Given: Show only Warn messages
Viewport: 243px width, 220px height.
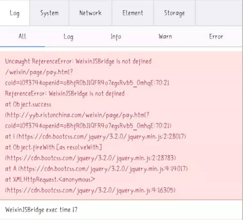Looking at the screenshot, I should (x=165, y=37).
